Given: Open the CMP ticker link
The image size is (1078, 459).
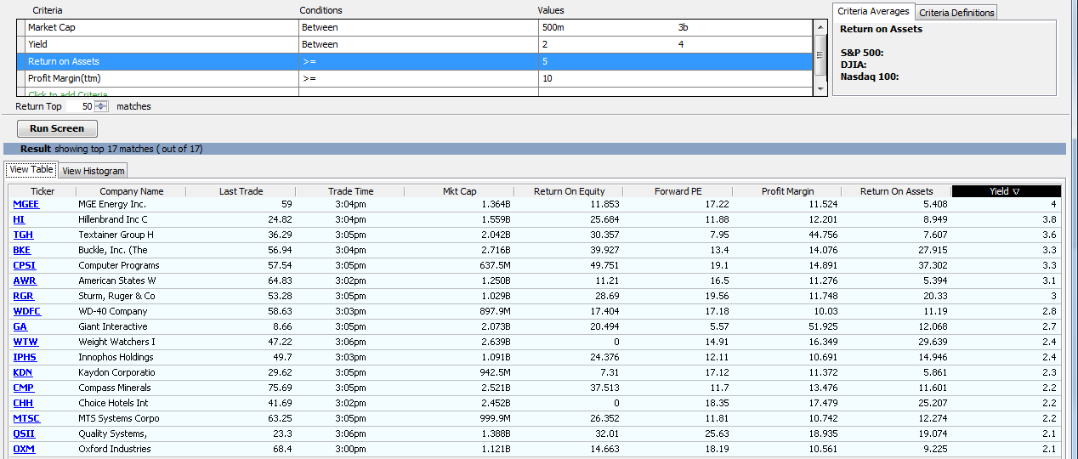Looking at the screenshot, I should [23, 388].
